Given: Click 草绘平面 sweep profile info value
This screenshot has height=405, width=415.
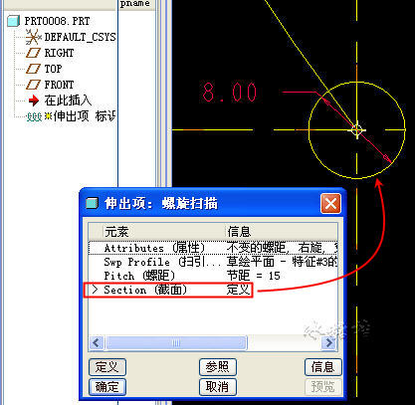Looking at the screenshot, I should click(282, 262).
